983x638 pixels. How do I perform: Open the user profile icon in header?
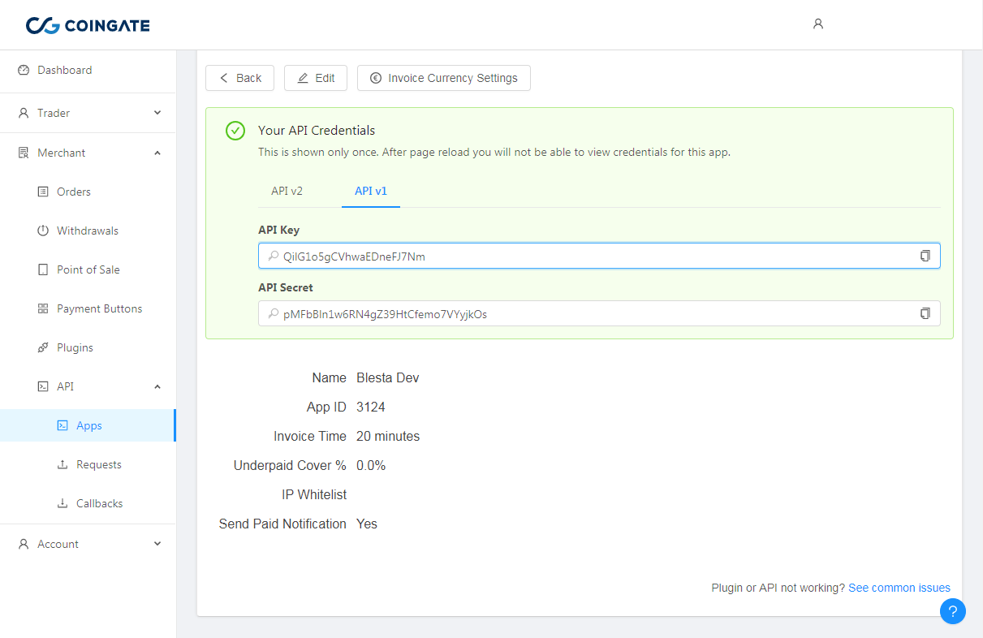818,24
